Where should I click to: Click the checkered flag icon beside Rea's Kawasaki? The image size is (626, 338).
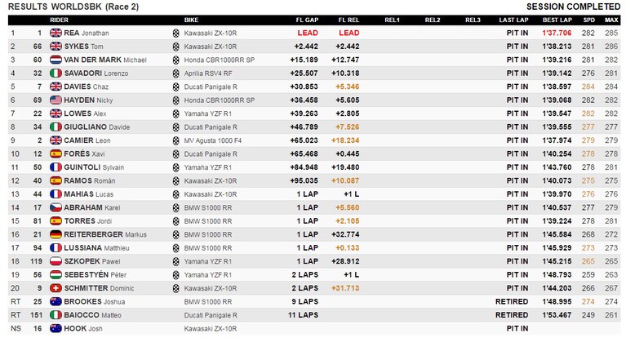175,33
